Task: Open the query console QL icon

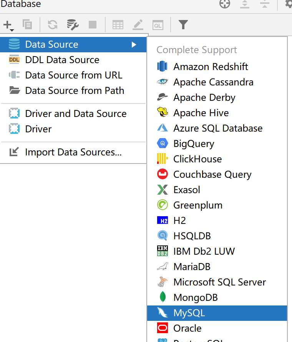Action: point(158,25)
